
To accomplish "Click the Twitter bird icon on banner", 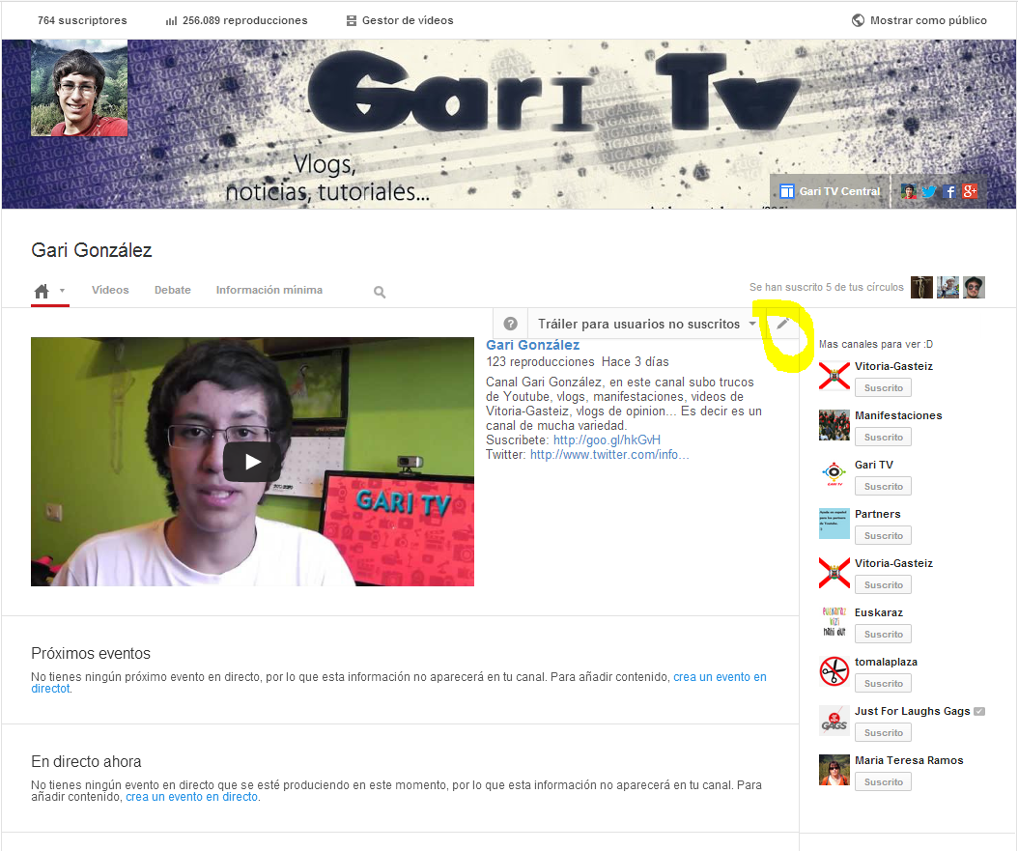I will (x=929, y=191).
